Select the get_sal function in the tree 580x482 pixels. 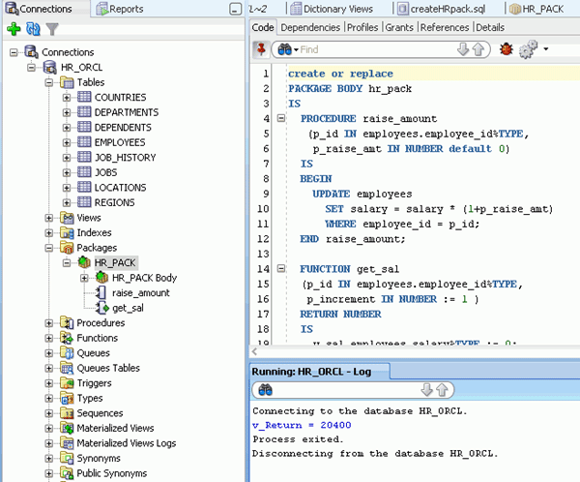coord(129,308)
